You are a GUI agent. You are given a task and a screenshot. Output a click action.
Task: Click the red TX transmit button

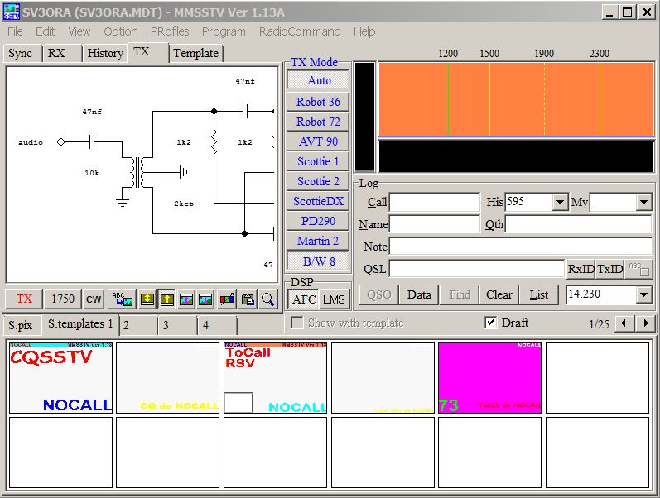point(24,299)
